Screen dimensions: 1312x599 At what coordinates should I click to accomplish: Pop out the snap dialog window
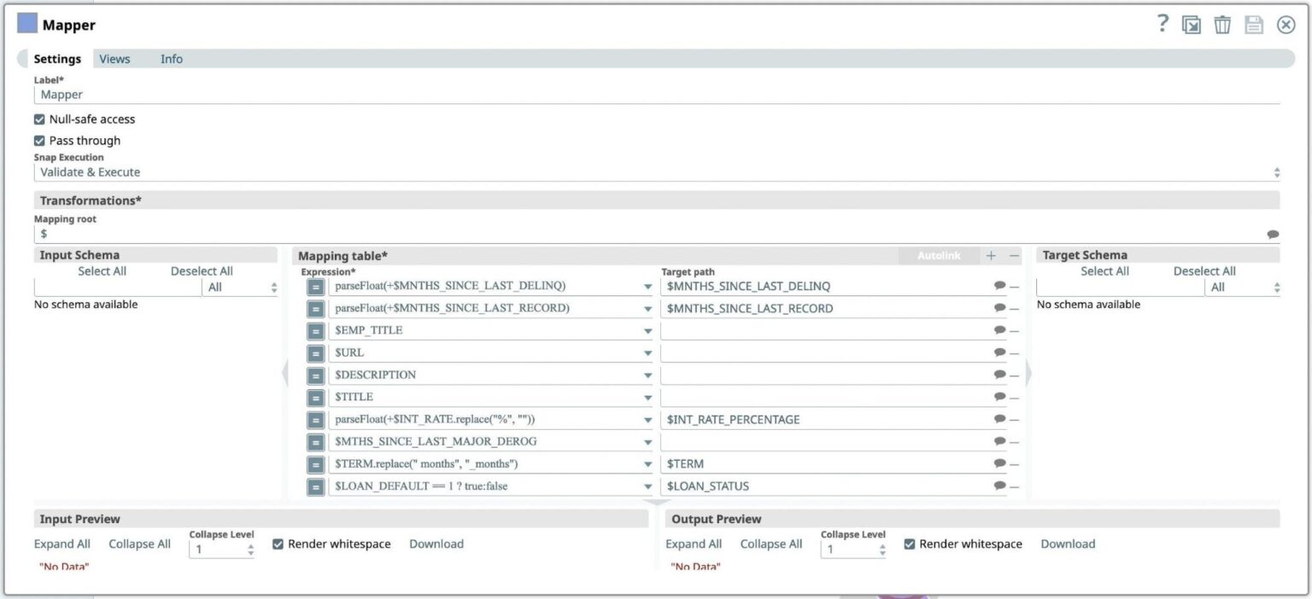tap(1192, 24)
